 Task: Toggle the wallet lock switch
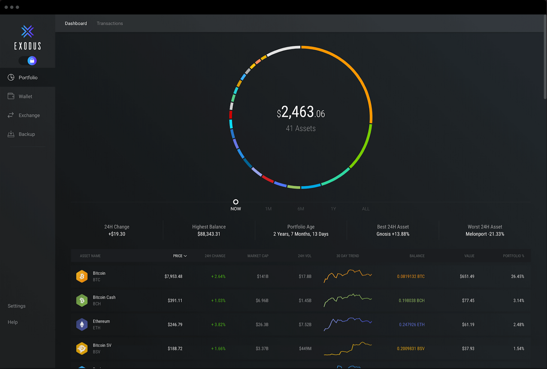pyautogui.click(x=28, y=61)
